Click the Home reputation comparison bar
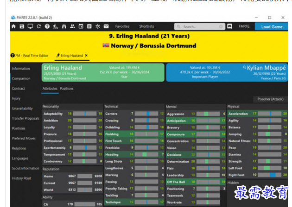The width and height of the screenshot is (292, 207). [x=85, y=176]
